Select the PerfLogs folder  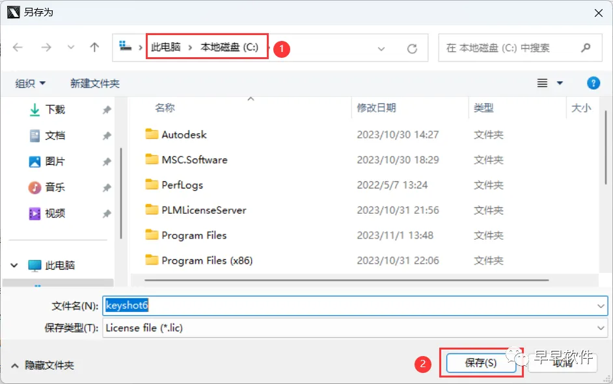(x=182, y=185)
